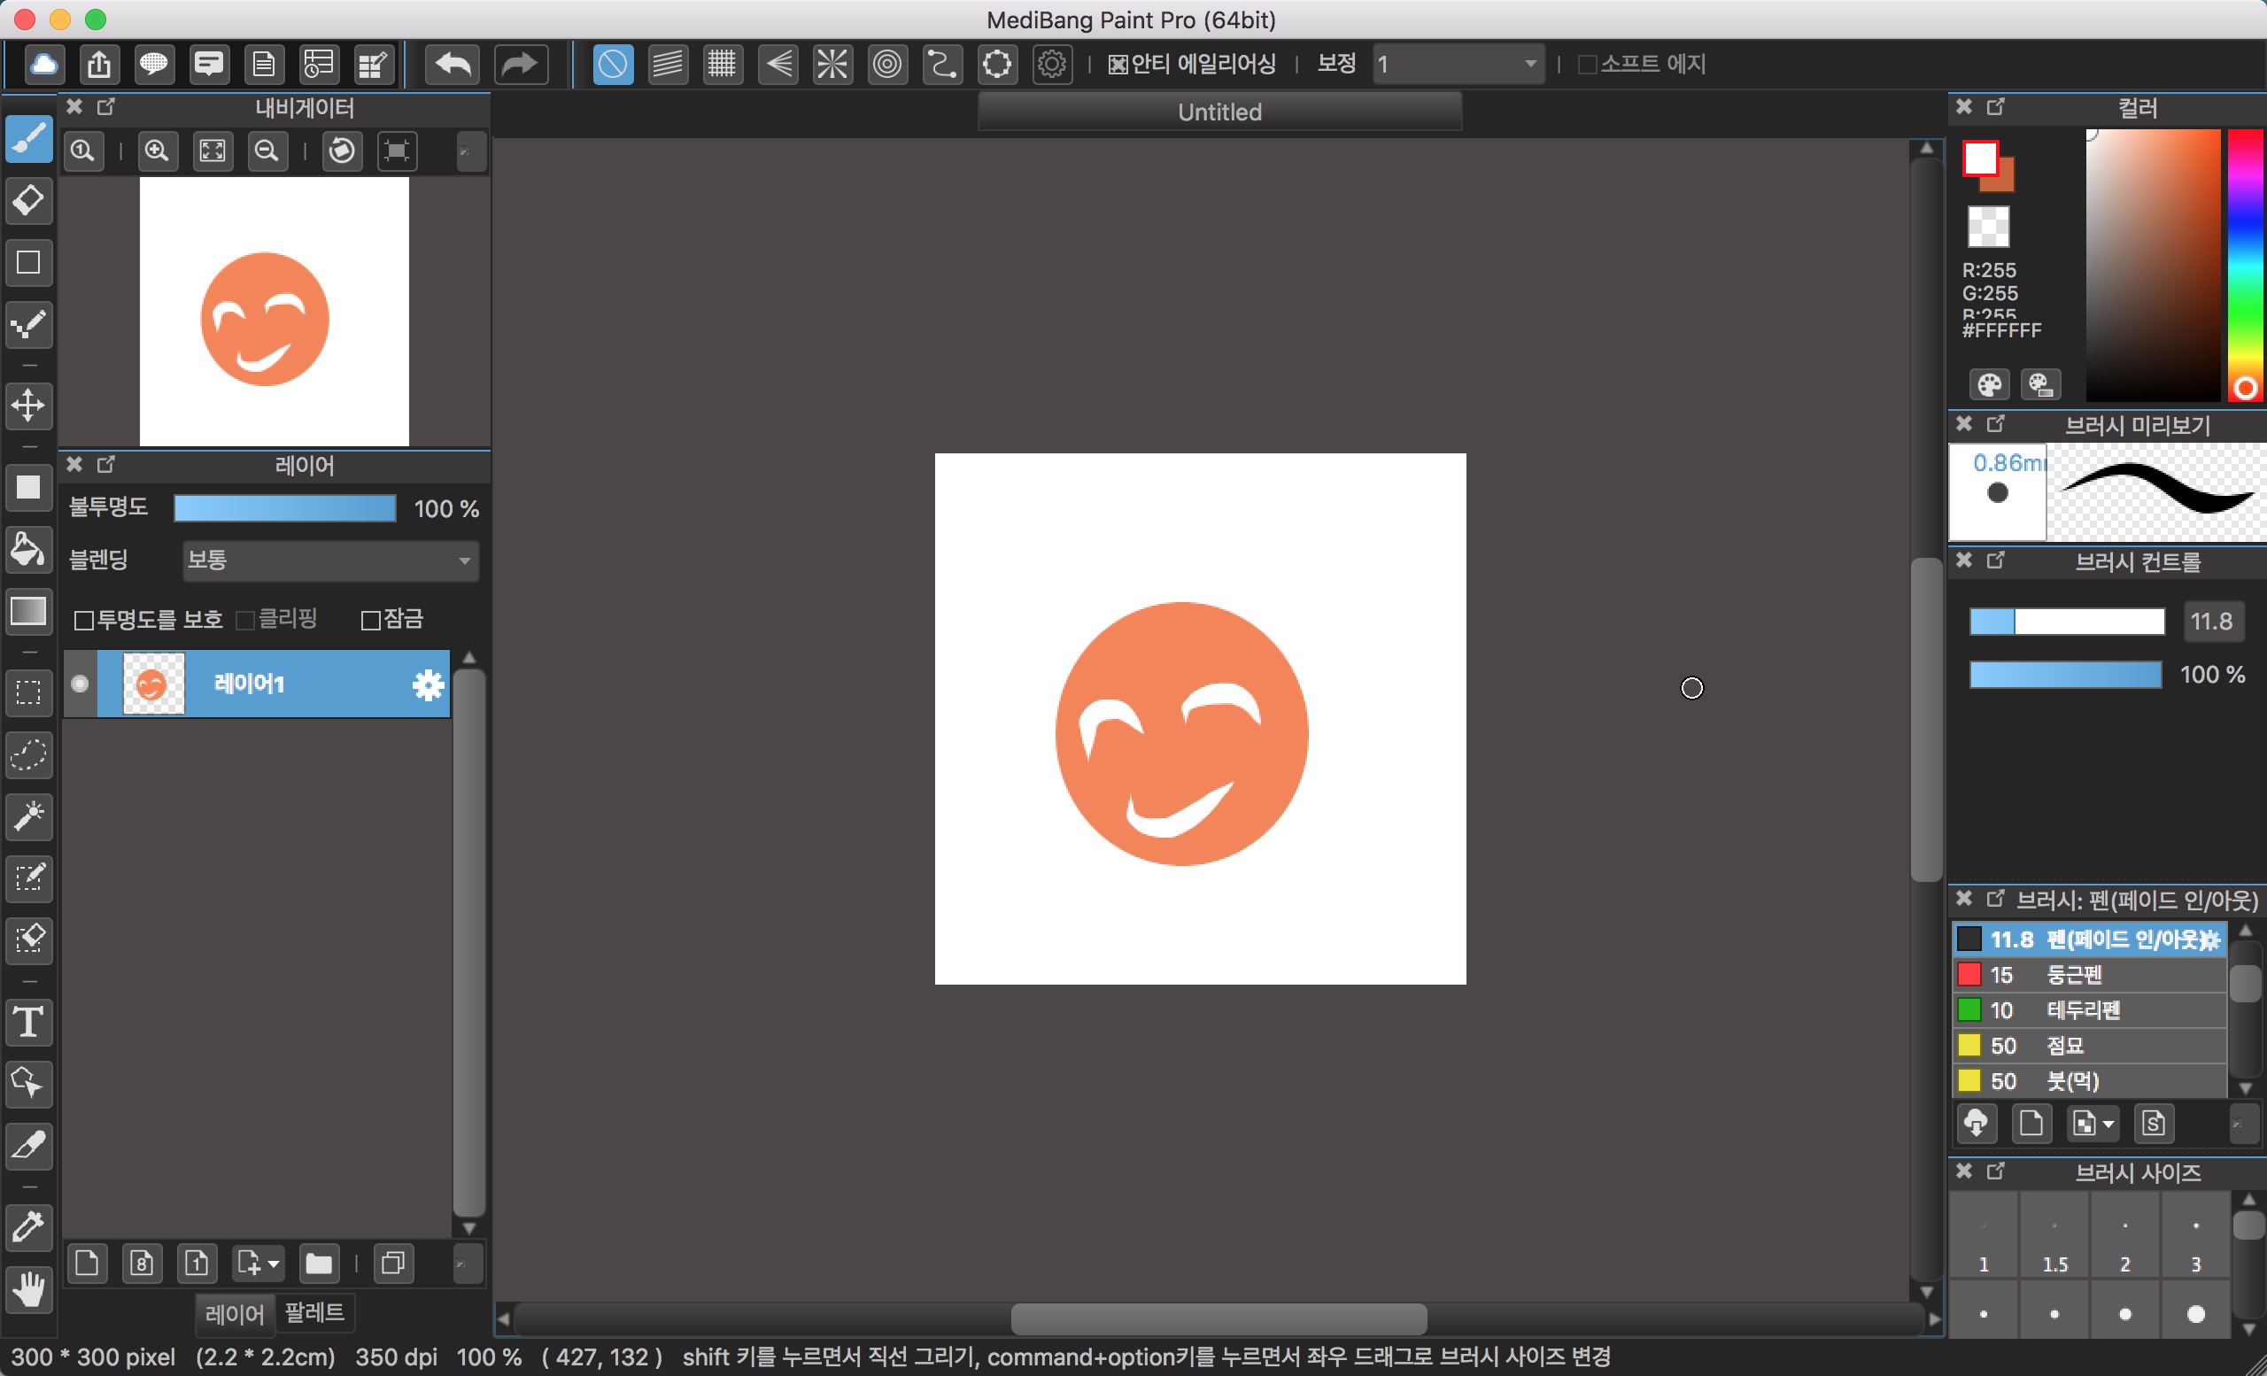Viewport: 2267px width, 1376px height.
Task: Toggle 안티 에일리어싱 checkbox
Action: click(1118, 65)
